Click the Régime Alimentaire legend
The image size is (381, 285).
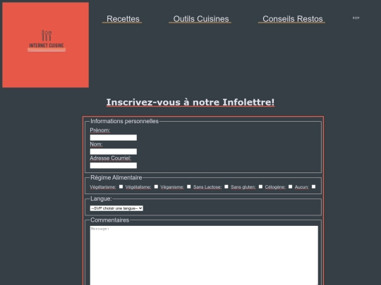click(x=116, y=177)
